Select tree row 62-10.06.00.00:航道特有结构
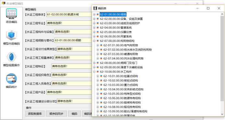 (122, 98)
